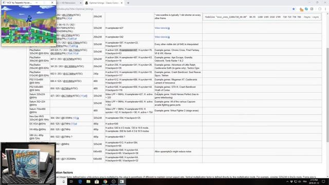Click the 'PlayStation 384x240 @59.82Hz' cell

[x=39, y=59]
